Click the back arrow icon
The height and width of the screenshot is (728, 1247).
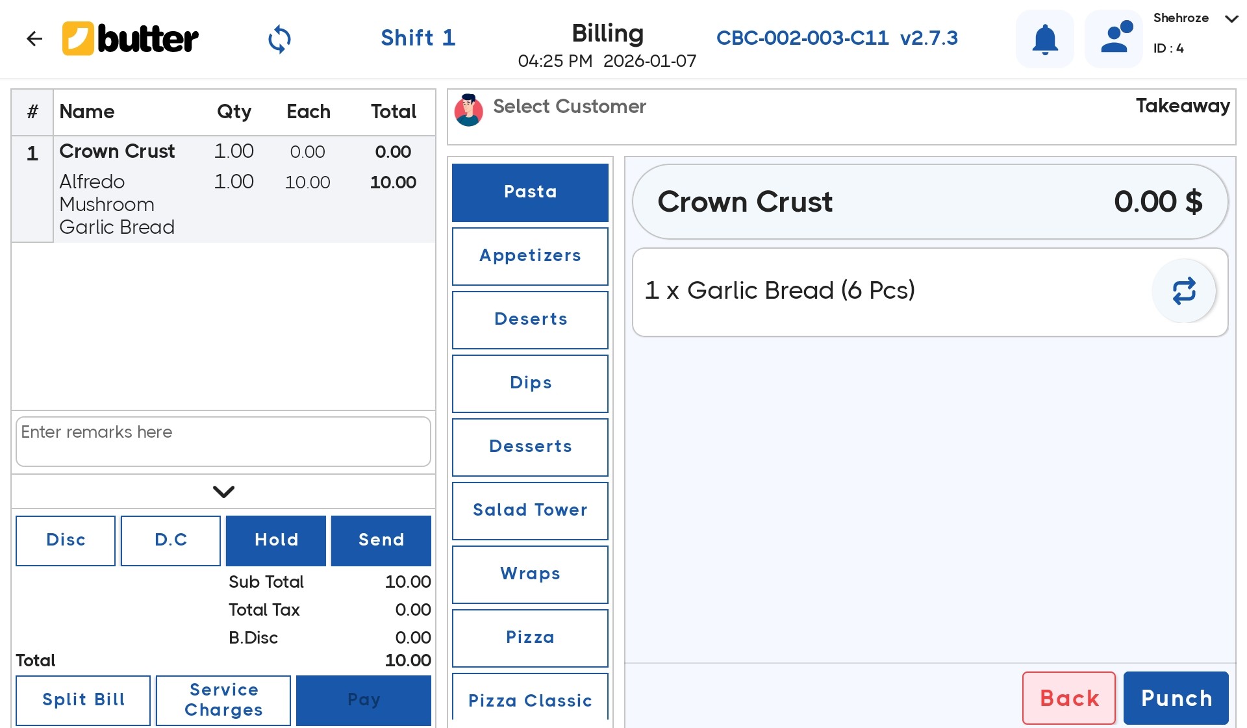click(x=34, y=39)
